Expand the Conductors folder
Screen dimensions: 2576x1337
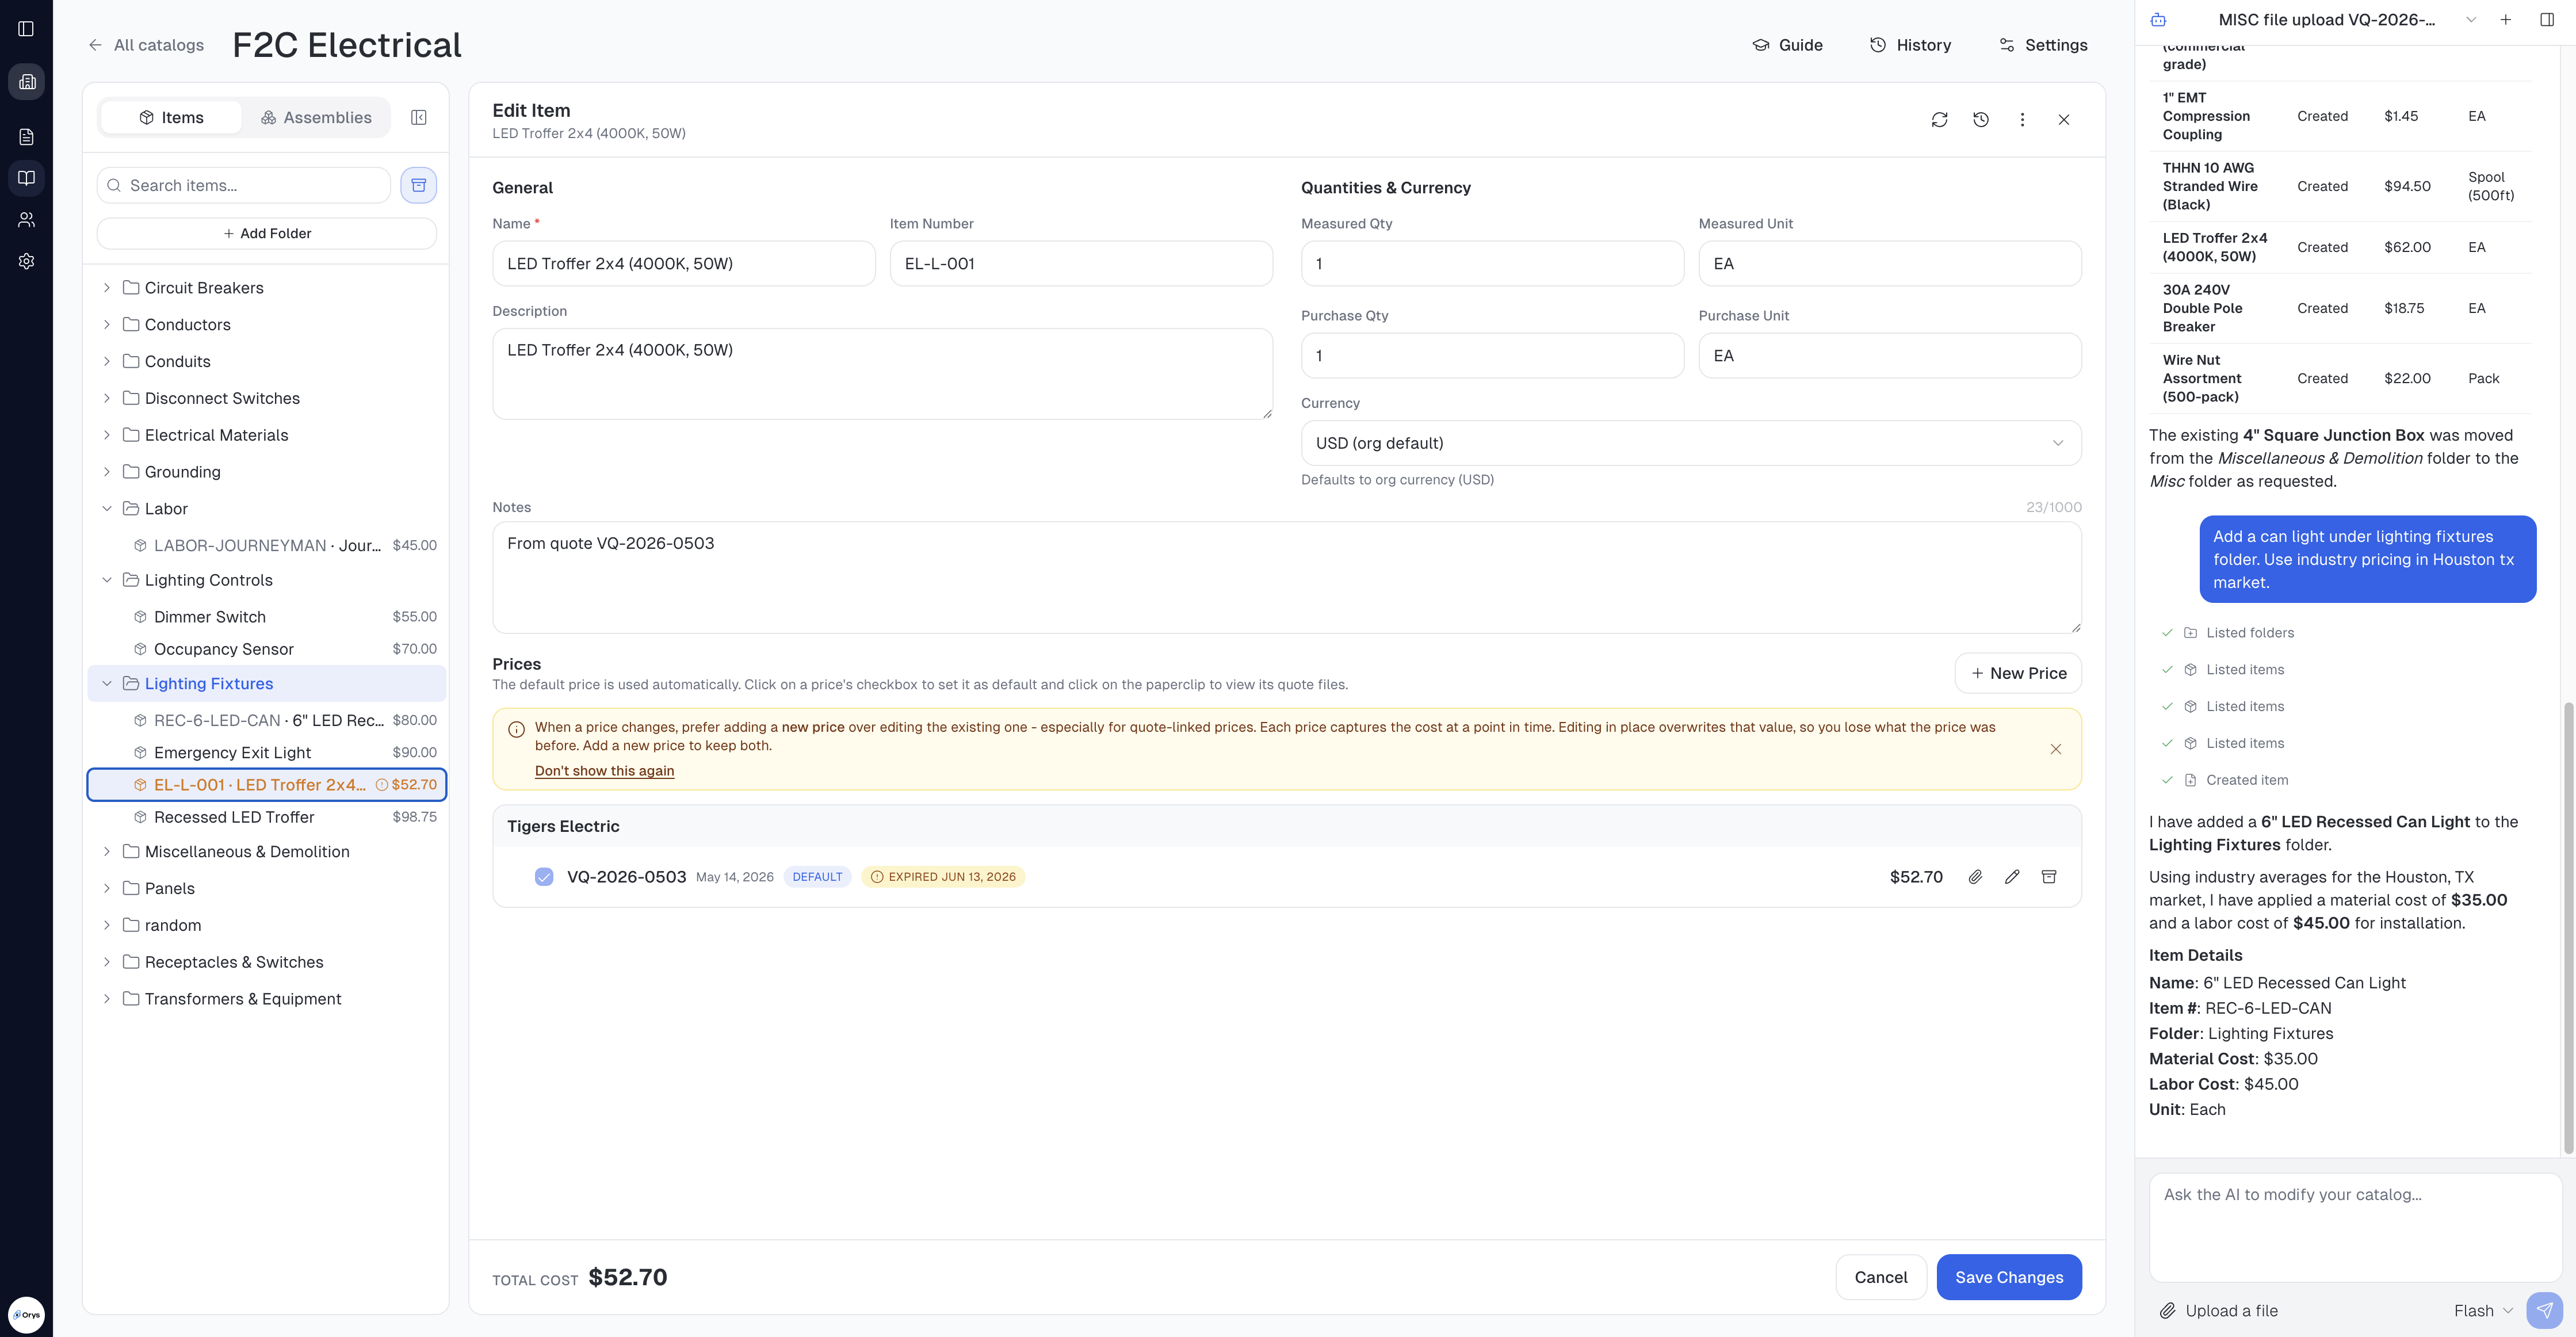point(107,325)
